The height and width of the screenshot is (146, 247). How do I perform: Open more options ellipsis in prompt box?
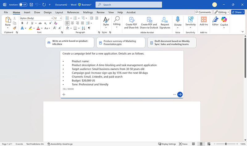pyautogui.click(x=174, y=94)
